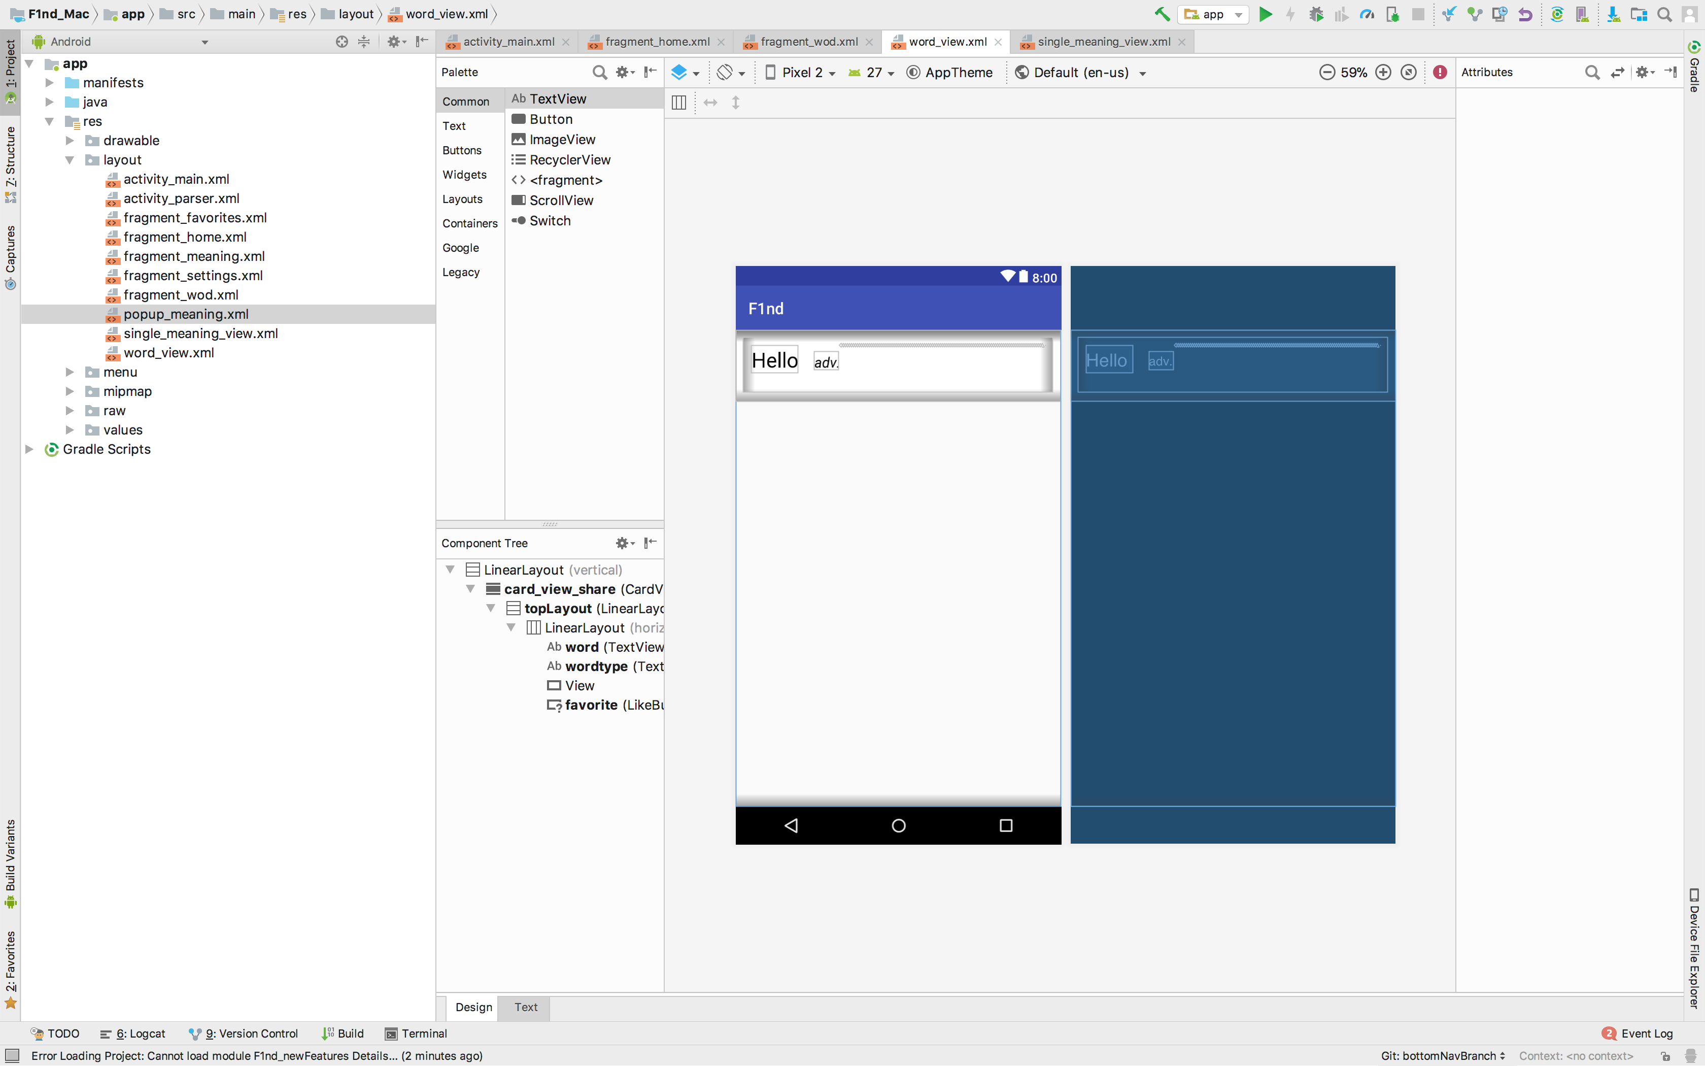Click the Debug app bug icon
The height and width of the screenshot is (1066, 1705).
point(1316,14)
